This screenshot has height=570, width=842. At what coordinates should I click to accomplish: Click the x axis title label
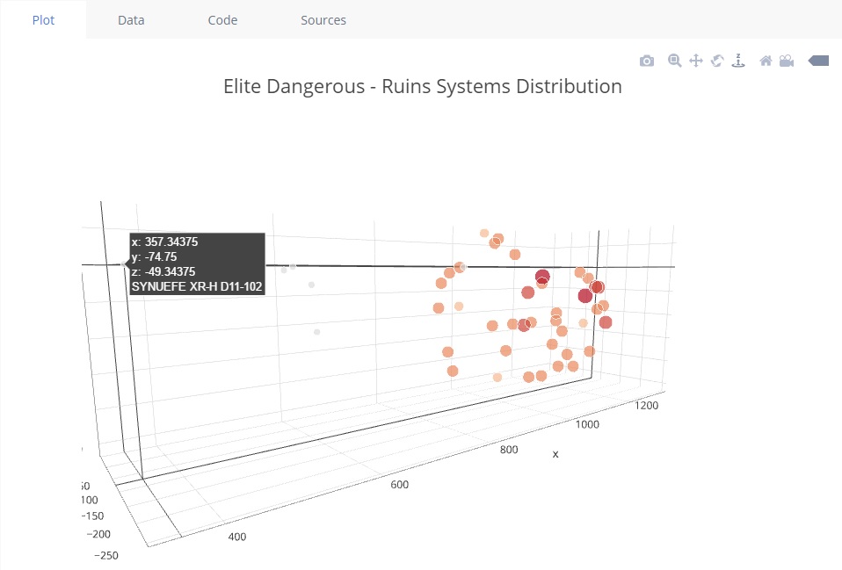(x=555, y=454)
